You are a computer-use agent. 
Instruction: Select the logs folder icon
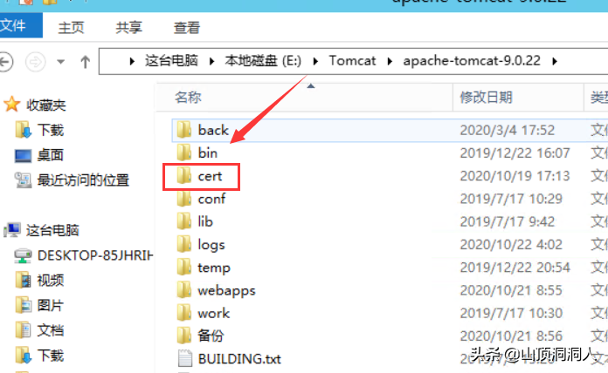point(183,244)
